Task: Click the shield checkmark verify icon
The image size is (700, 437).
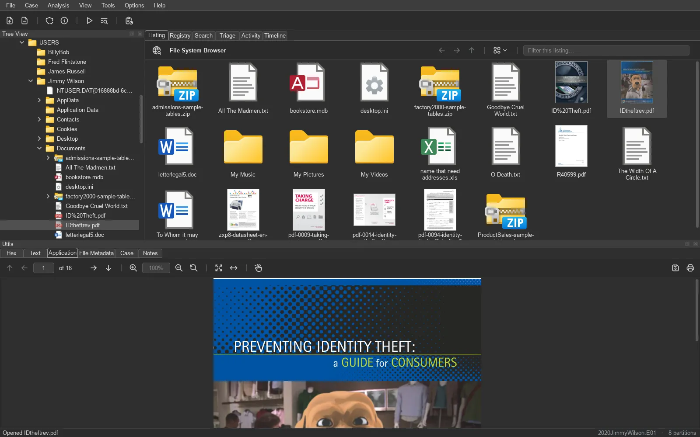Action: [x=49, y=21]
